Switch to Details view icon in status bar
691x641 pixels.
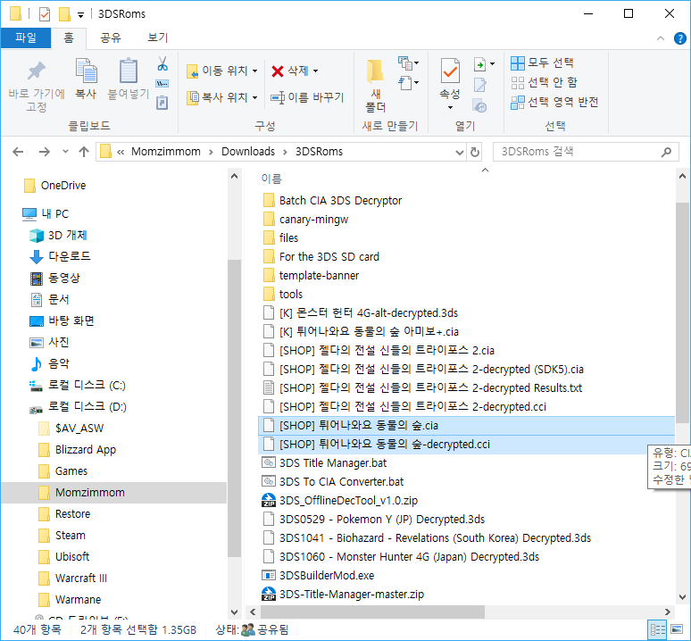[x=657, y=630]
